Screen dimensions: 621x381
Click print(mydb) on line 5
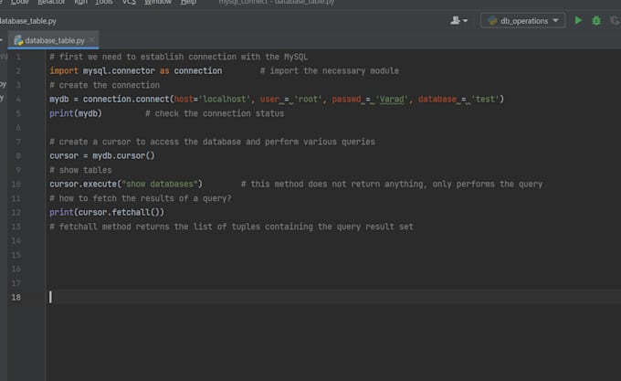(76, 113)
